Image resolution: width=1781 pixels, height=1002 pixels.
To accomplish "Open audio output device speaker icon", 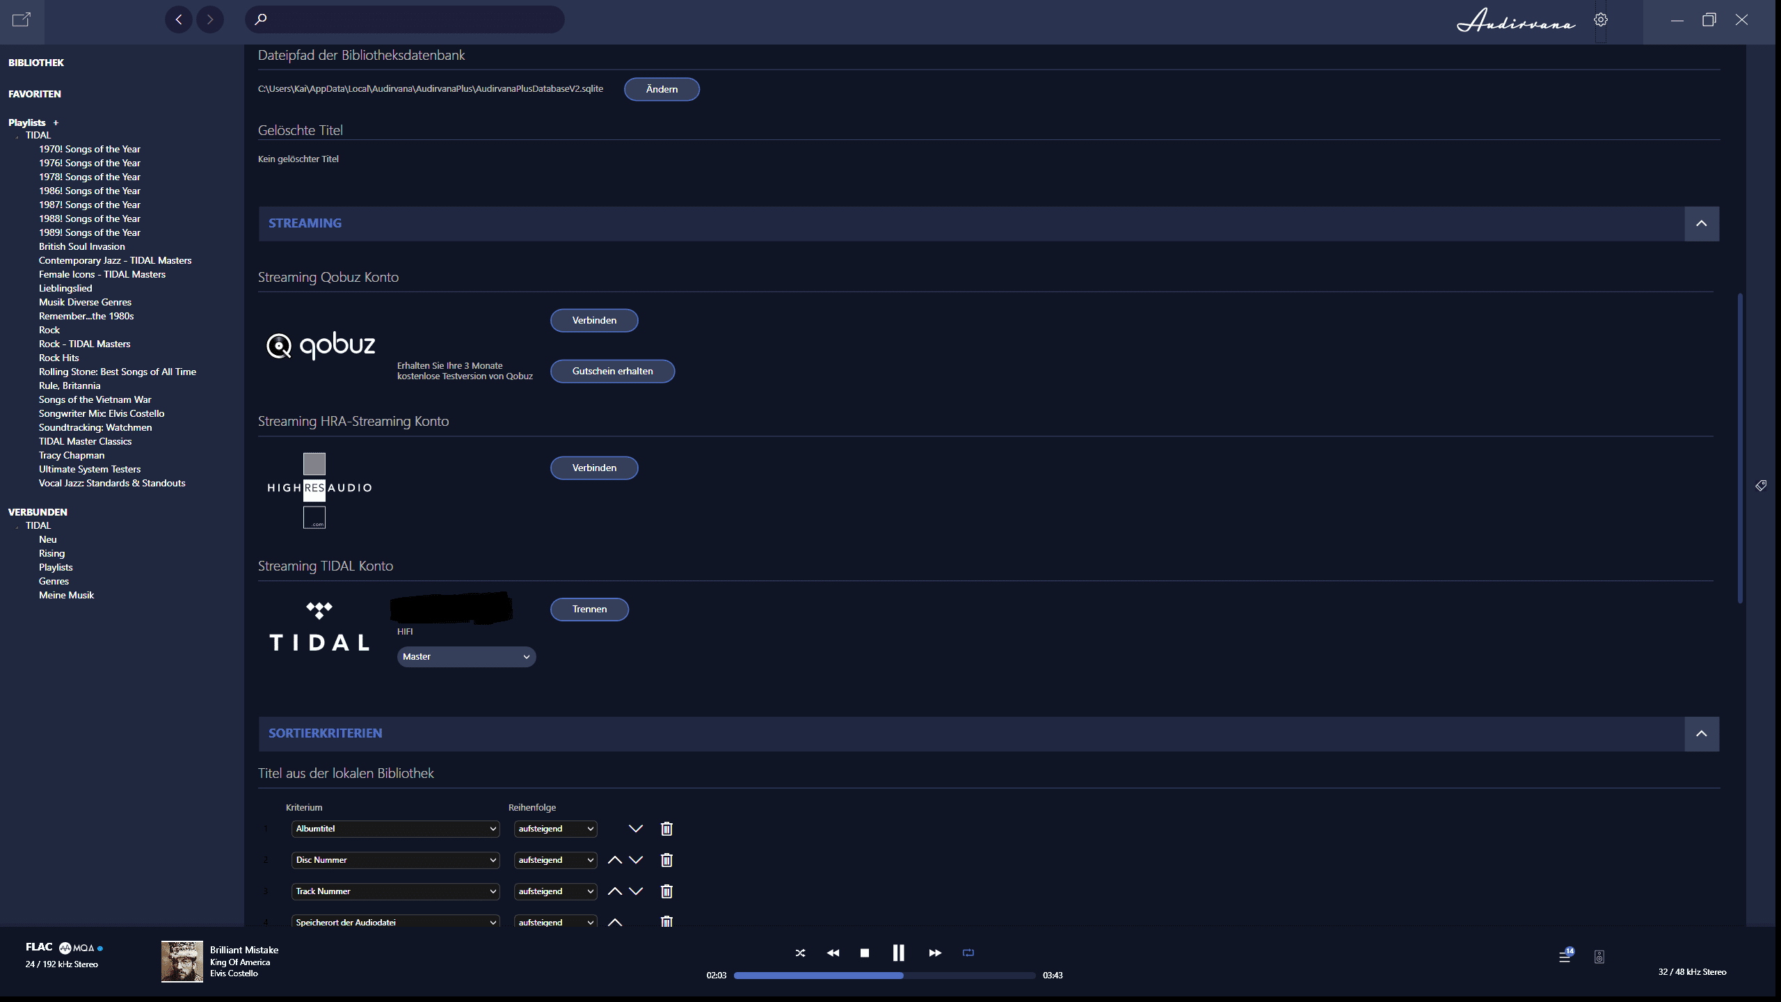I will [x=1599, y=957].
